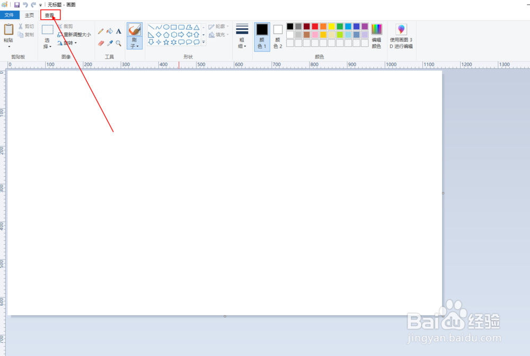Select the Text tool (A icon)
This screenshot has width=530, height=356.
point(119,31)
